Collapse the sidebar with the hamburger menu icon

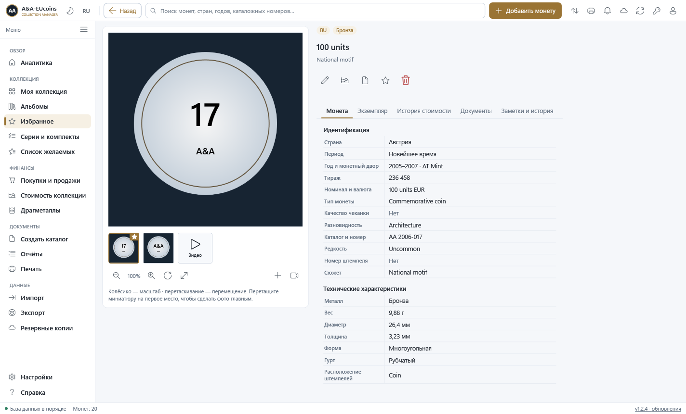(x=84, y=29)
